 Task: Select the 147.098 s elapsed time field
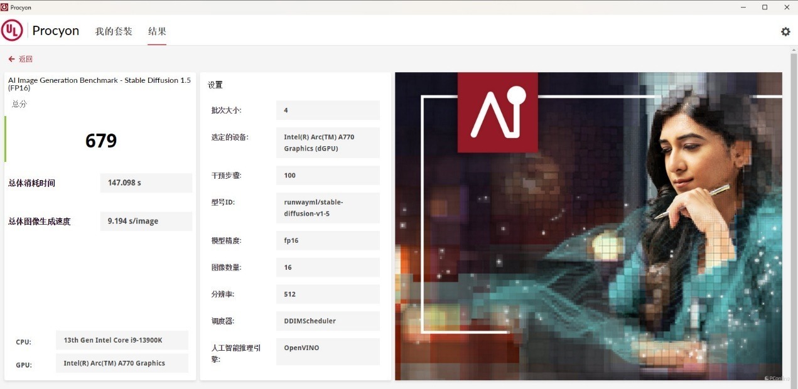click(x=146, y=183)
